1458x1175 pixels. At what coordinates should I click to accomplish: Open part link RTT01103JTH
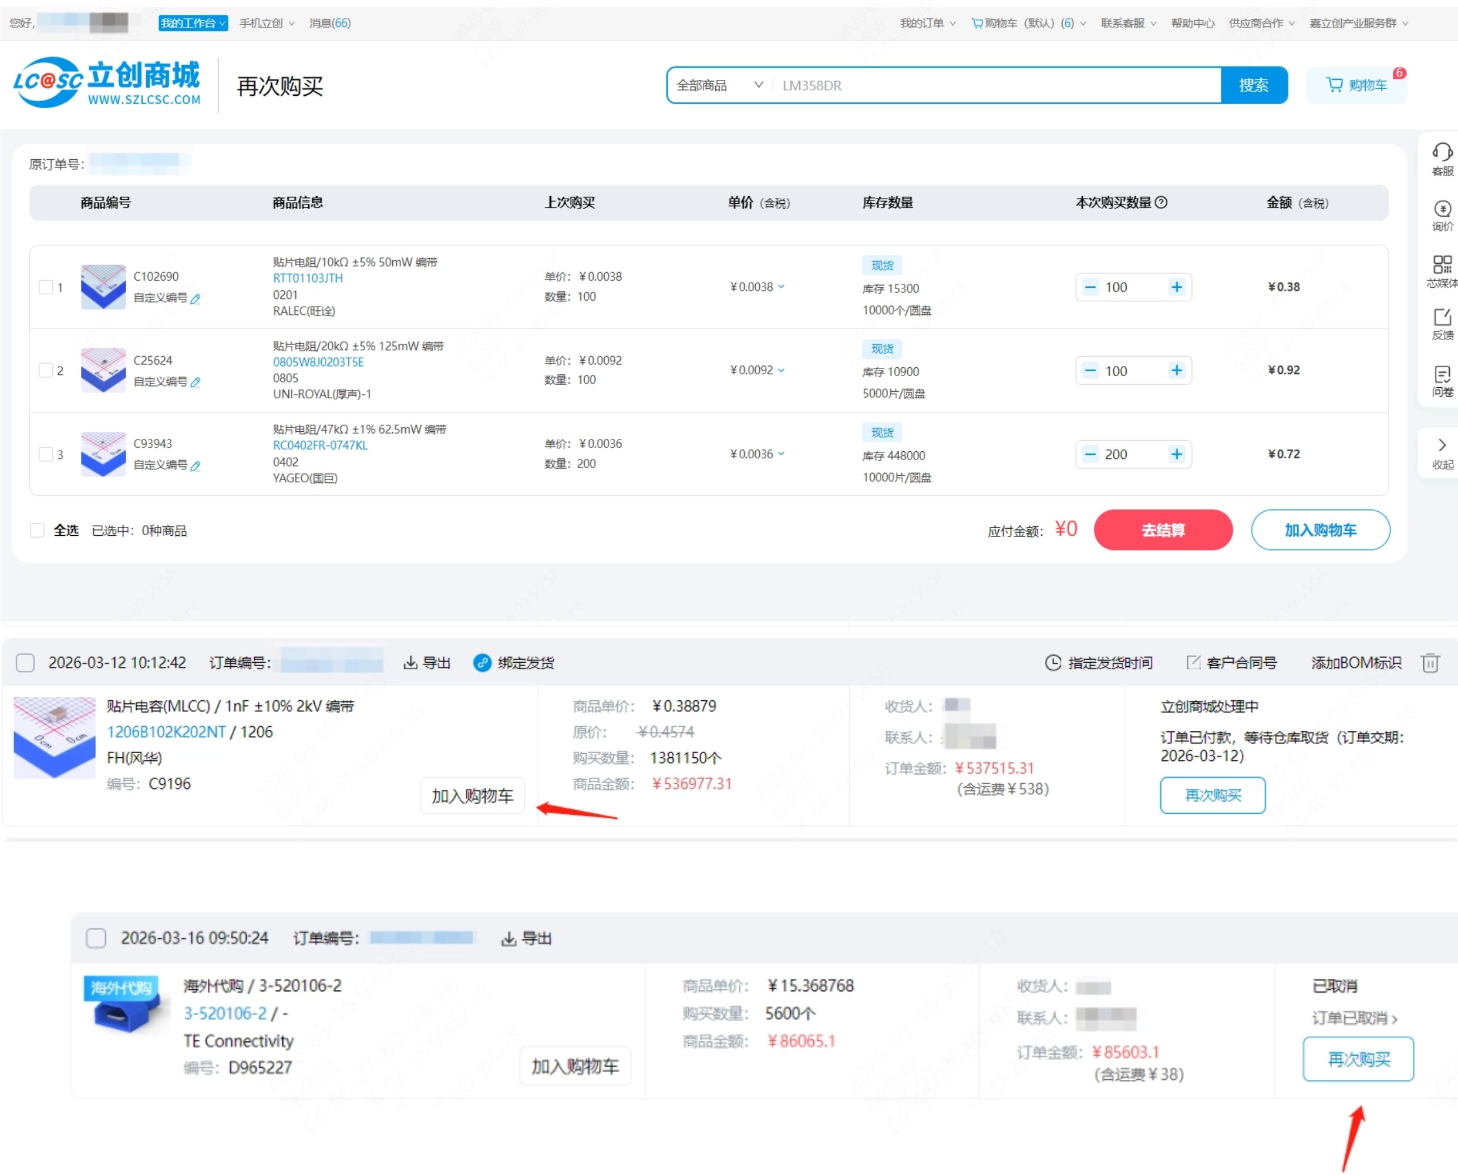[307, 278]
